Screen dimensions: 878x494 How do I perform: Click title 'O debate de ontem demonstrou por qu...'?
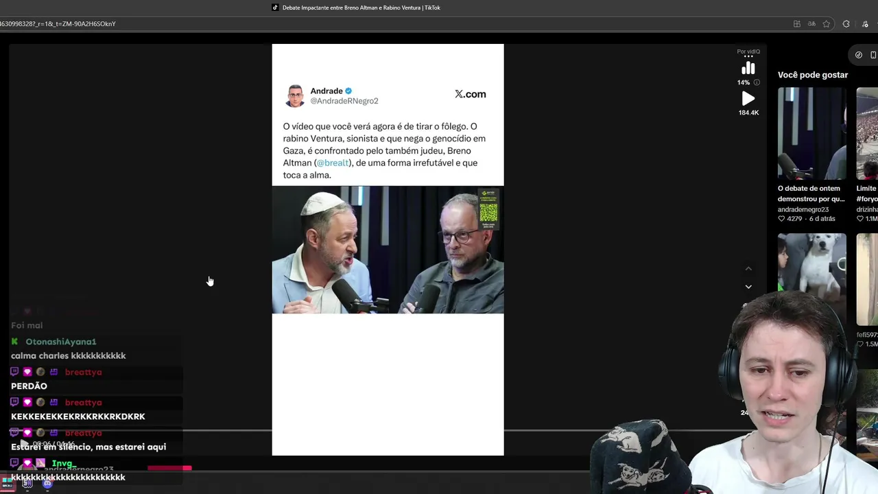[811, 193]
